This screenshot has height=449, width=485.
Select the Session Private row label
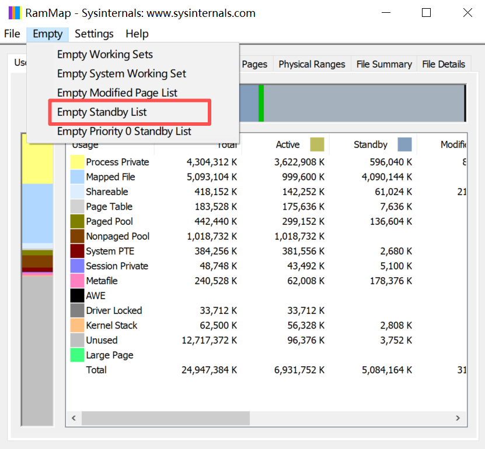point(117,266)
